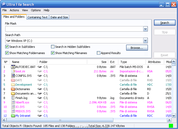Uncheck Show Matching Filenames

coord(53,53)
